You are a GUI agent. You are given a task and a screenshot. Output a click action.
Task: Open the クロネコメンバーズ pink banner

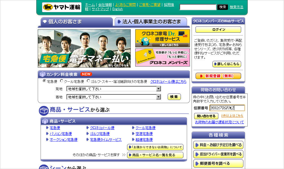click(163, 57)
